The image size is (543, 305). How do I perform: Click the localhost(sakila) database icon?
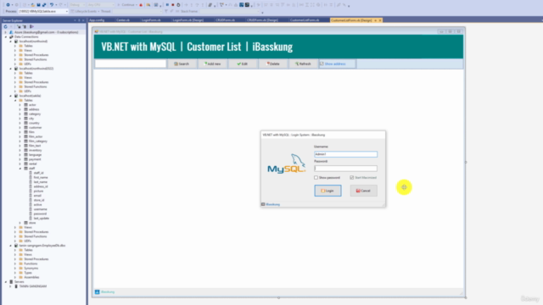pyautogui.click(x=16, y=96)
